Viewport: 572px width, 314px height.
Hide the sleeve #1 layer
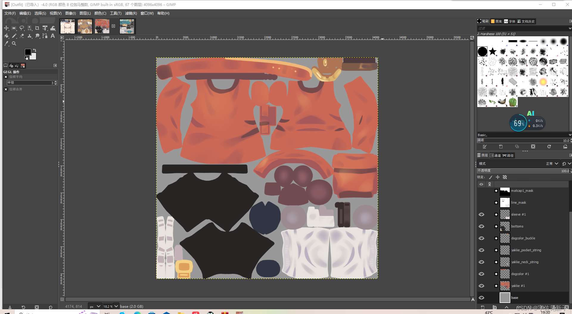(x=481, y=214)
